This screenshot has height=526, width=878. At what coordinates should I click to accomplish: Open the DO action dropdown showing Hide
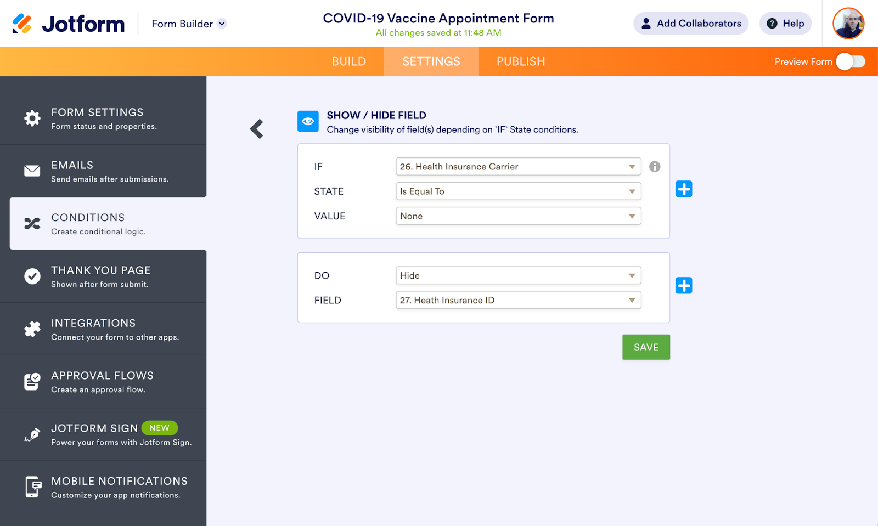click(x=518, y=275)
